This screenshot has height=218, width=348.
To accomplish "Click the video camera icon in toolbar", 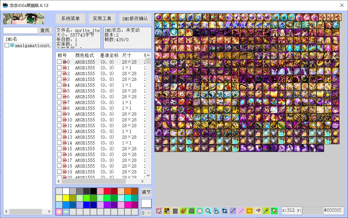I will 191,211.
